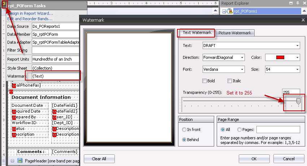Select the In front position option
The width and height of the screenshot is (307, 166).
pyautogui.click(x=185, y=130)
